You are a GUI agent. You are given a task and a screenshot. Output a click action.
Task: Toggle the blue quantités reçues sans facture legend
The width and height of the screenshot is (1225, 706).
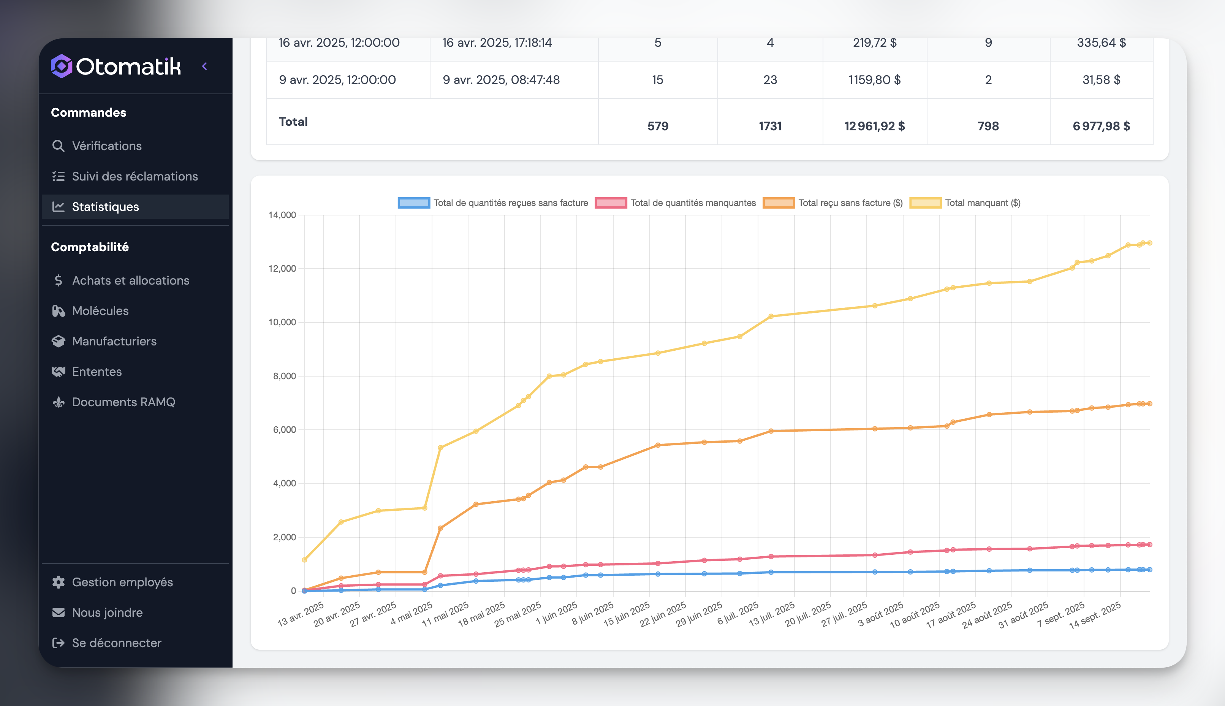(413, 203)
